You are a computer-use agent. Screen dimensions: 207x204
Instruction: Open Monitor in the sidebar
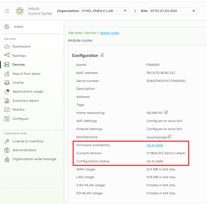pyautogui.click(x=19, y=110)
